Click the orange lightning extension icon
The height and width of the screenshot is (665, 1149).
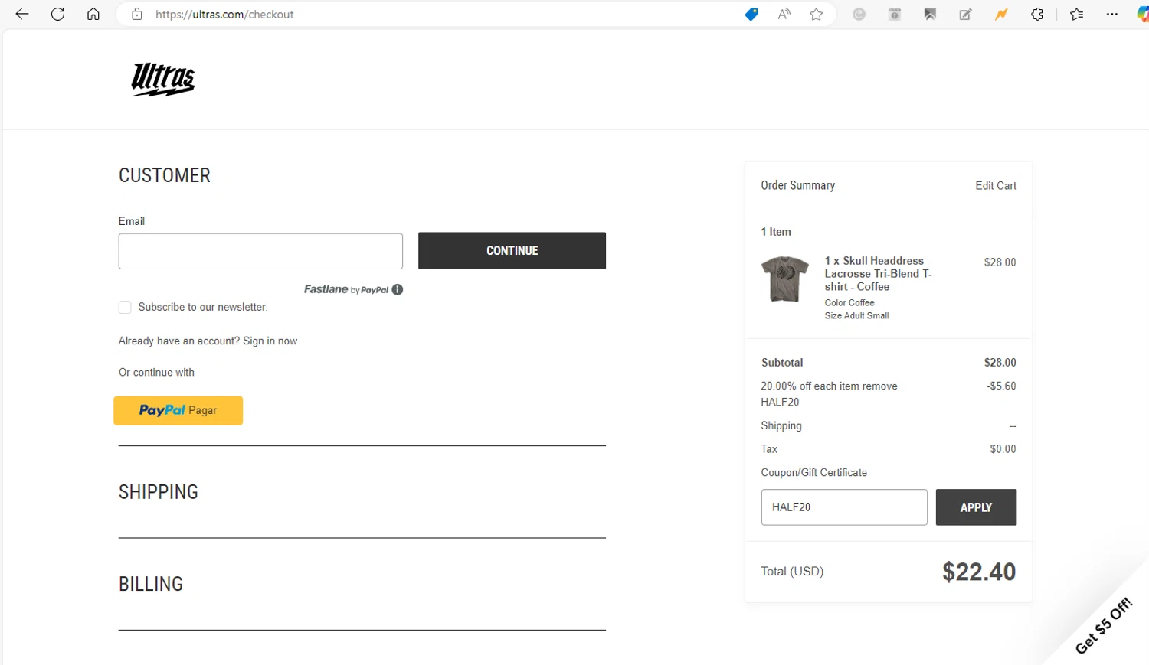pyautogui.click(x=1001, y=14)
